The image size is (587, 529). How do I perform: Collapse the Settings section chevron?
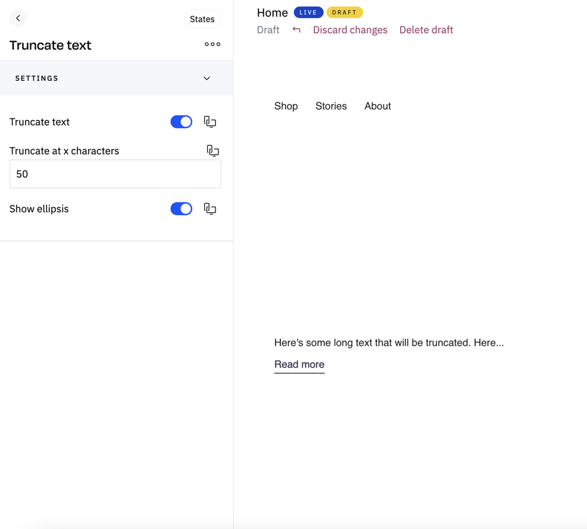(x=207, y=79)
